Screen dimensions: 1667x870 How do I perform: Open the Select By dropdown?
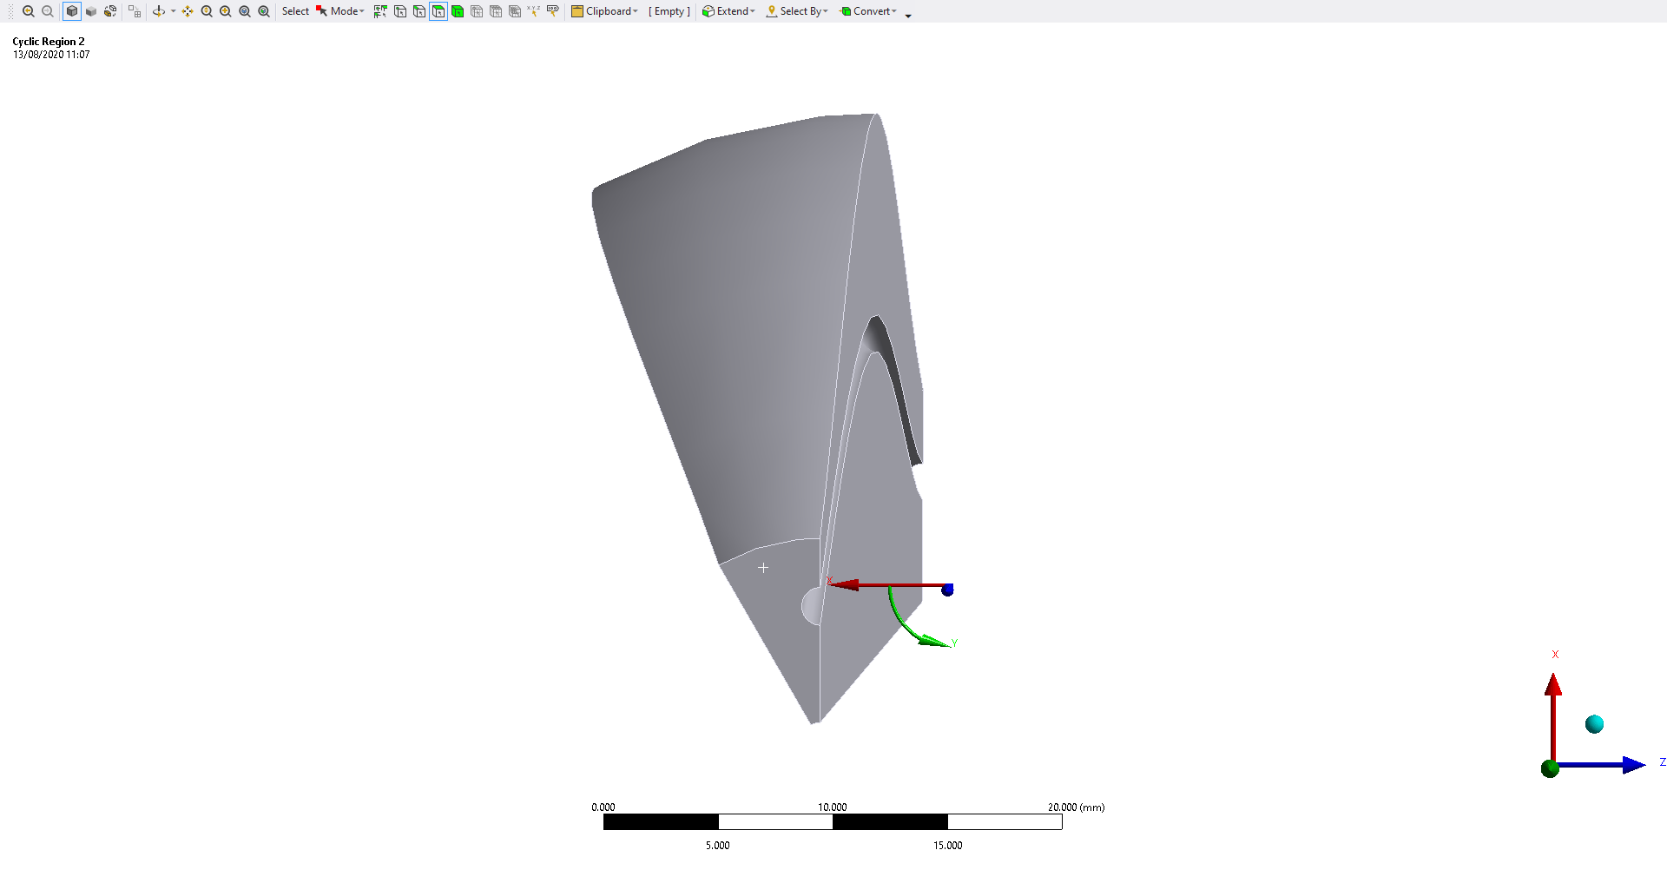click(x=797, y=11)
